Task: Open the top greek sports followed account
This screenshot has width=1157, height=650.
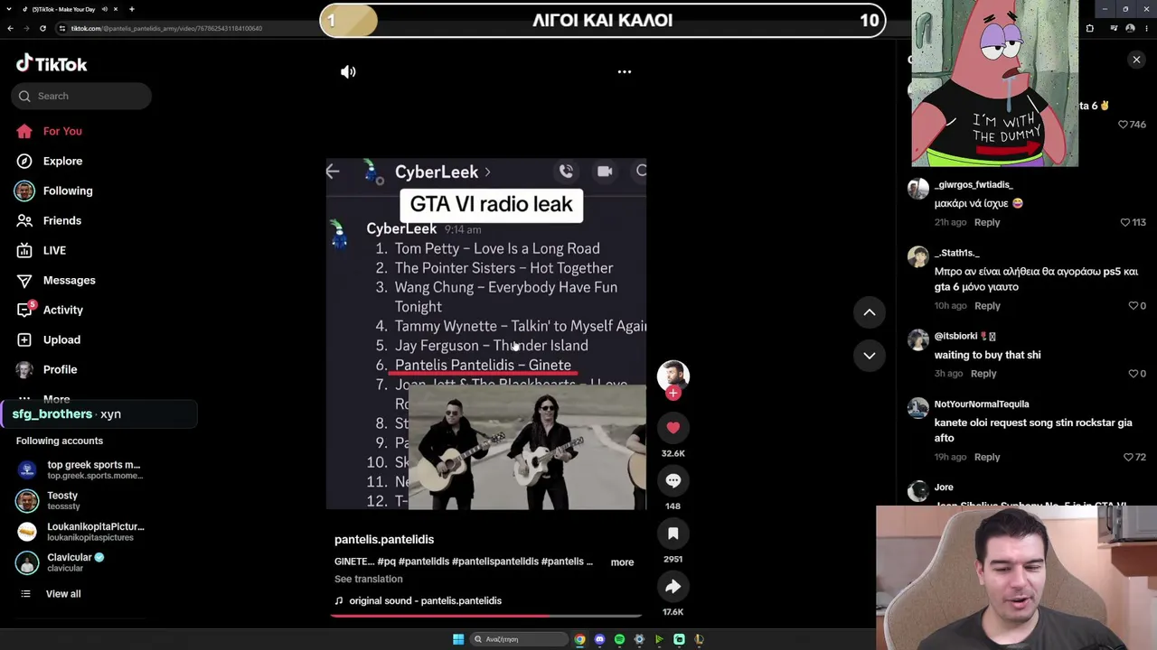Action: click(81, 469)
